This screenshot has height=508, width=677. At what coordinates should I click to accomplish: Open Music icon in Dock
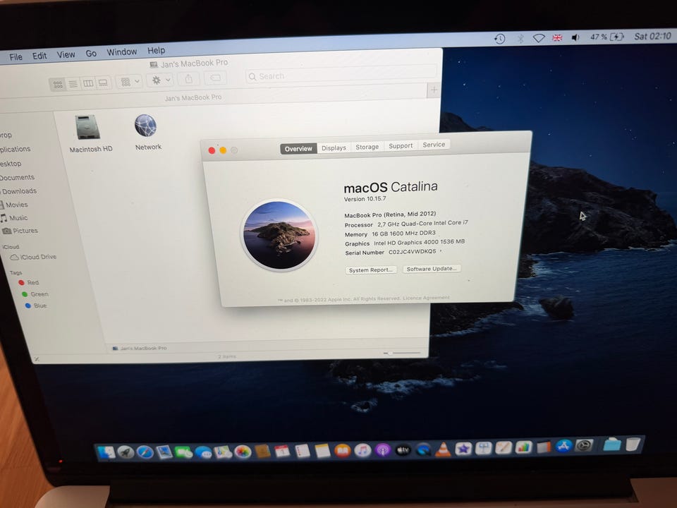[362, 451]
